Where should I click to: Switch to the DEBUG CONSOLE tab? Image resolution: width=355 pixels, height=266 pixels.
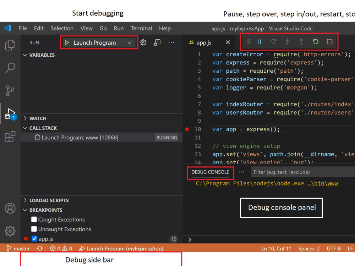210,172
